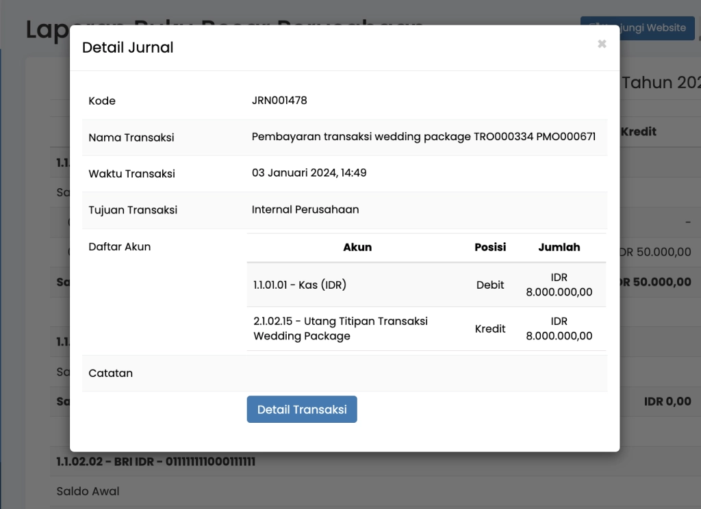Click Saldo Awal under BRI IDR account

88,491
